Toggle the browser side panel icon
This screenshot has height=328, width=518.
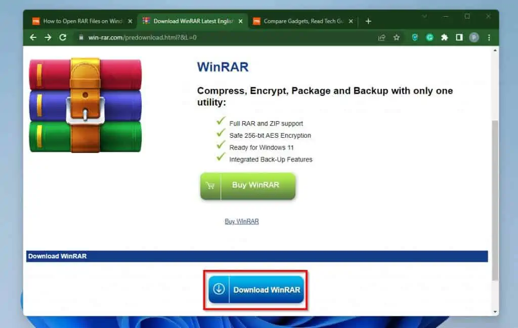point(459,37)
